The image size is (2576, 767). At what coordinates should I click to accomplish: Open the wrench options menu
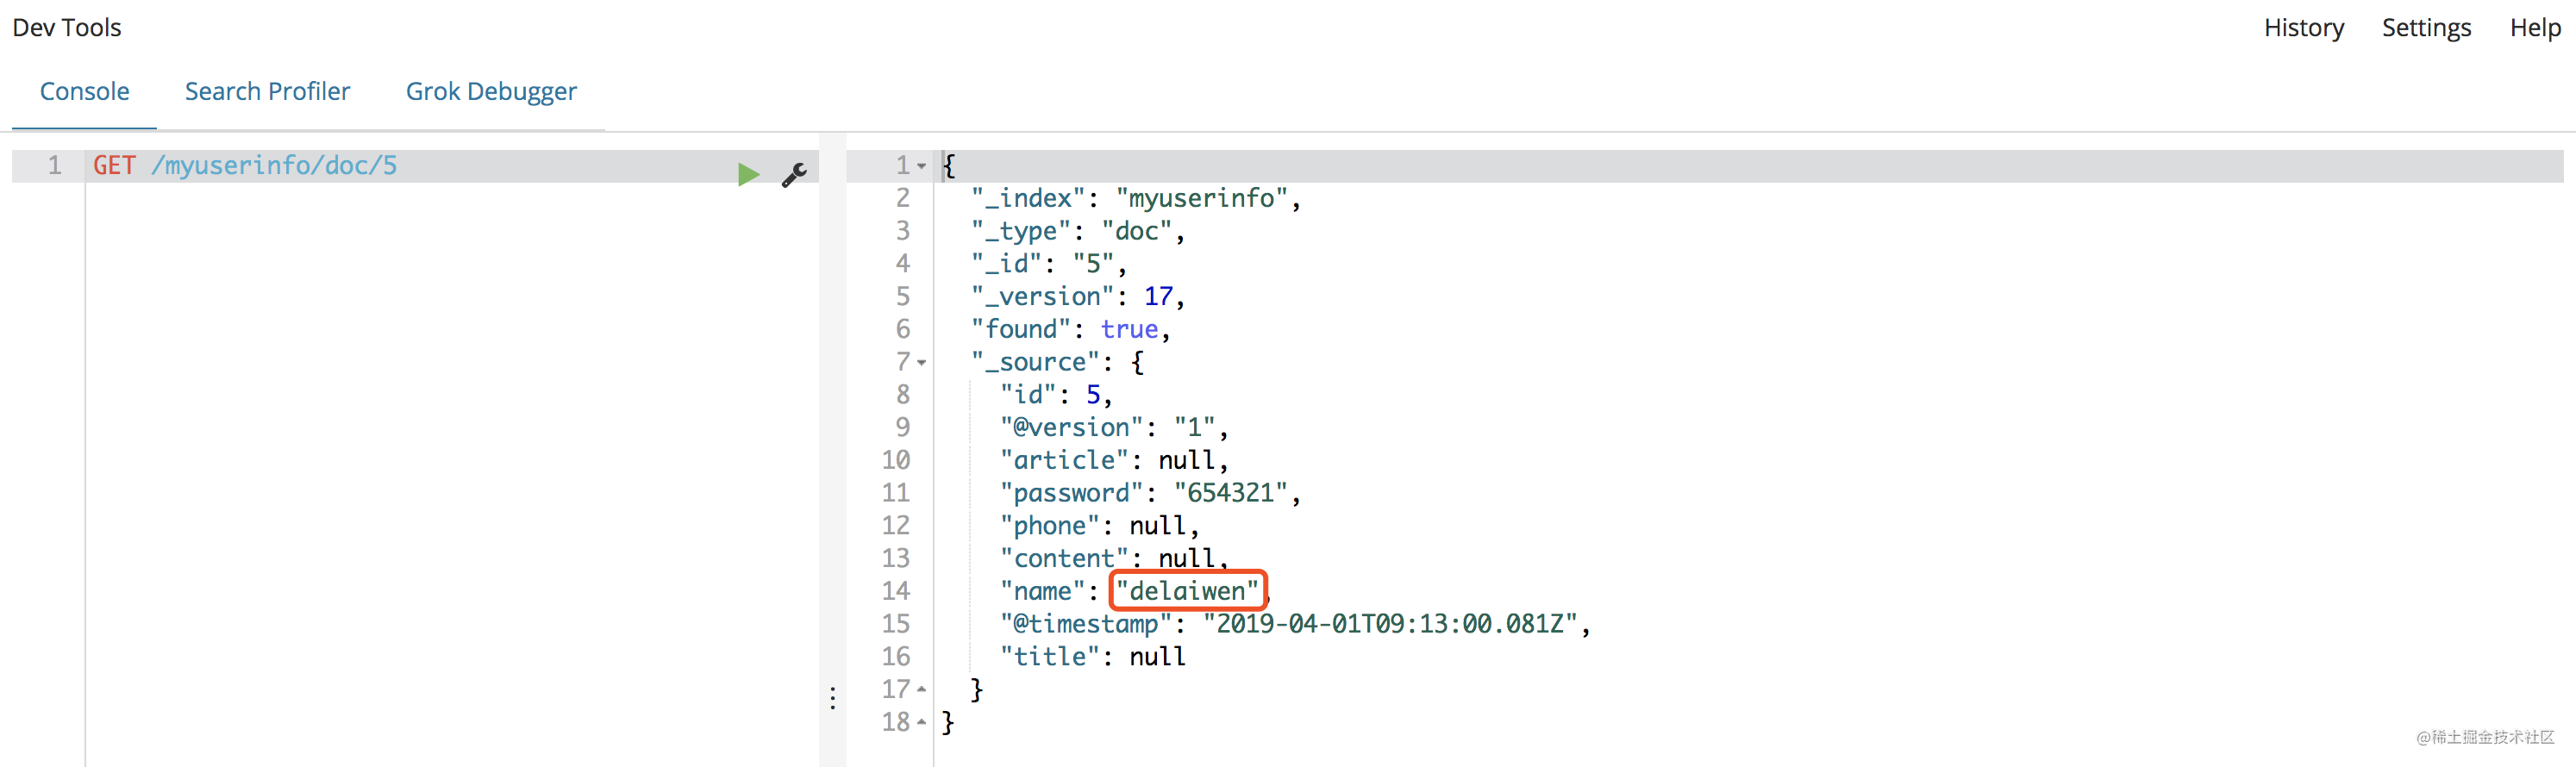[794, 175]
